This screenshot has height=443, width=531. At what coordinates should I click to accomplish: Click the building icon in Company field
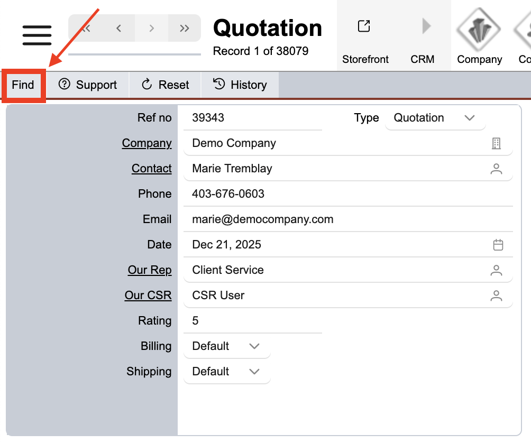point(496,143)
